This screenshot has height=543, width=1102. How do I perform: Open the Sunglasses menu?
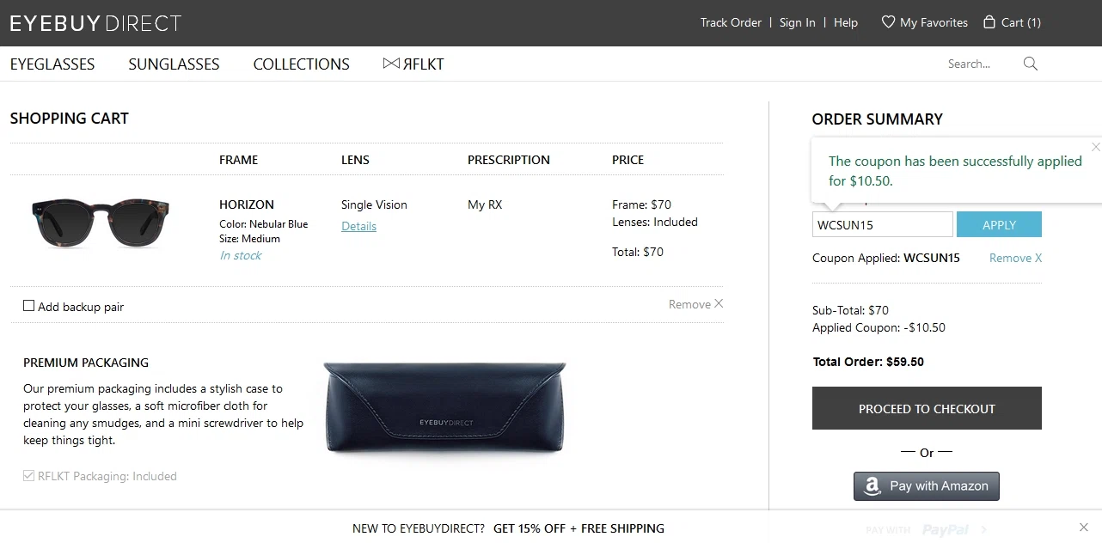coord(174,64)
